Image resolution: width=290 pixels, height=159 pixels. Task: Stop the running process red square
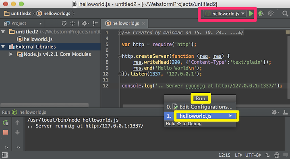coord(6,132)
